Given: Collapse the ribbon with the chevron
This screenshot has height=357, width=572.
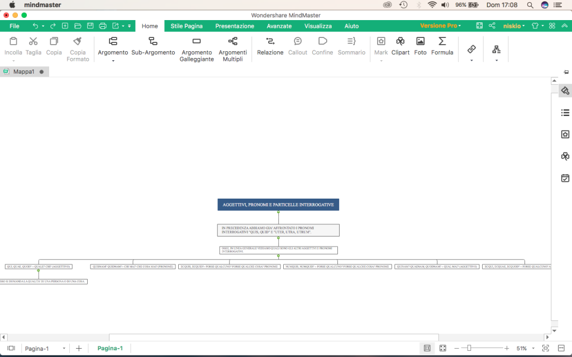Looking at the screenshot, I should point(565,26).
